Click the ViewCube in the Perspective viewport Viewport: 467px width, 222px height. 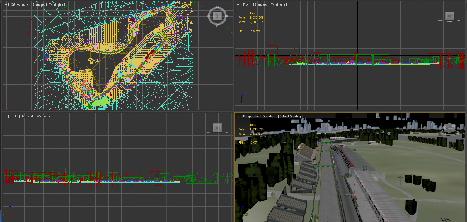(449, 128)
